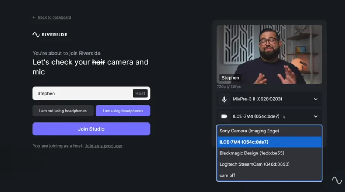Click the camera preview thumbnail of Stephen
Viewport: 345px width, 192px height.
pyautogui.click(x=269, y=54)
